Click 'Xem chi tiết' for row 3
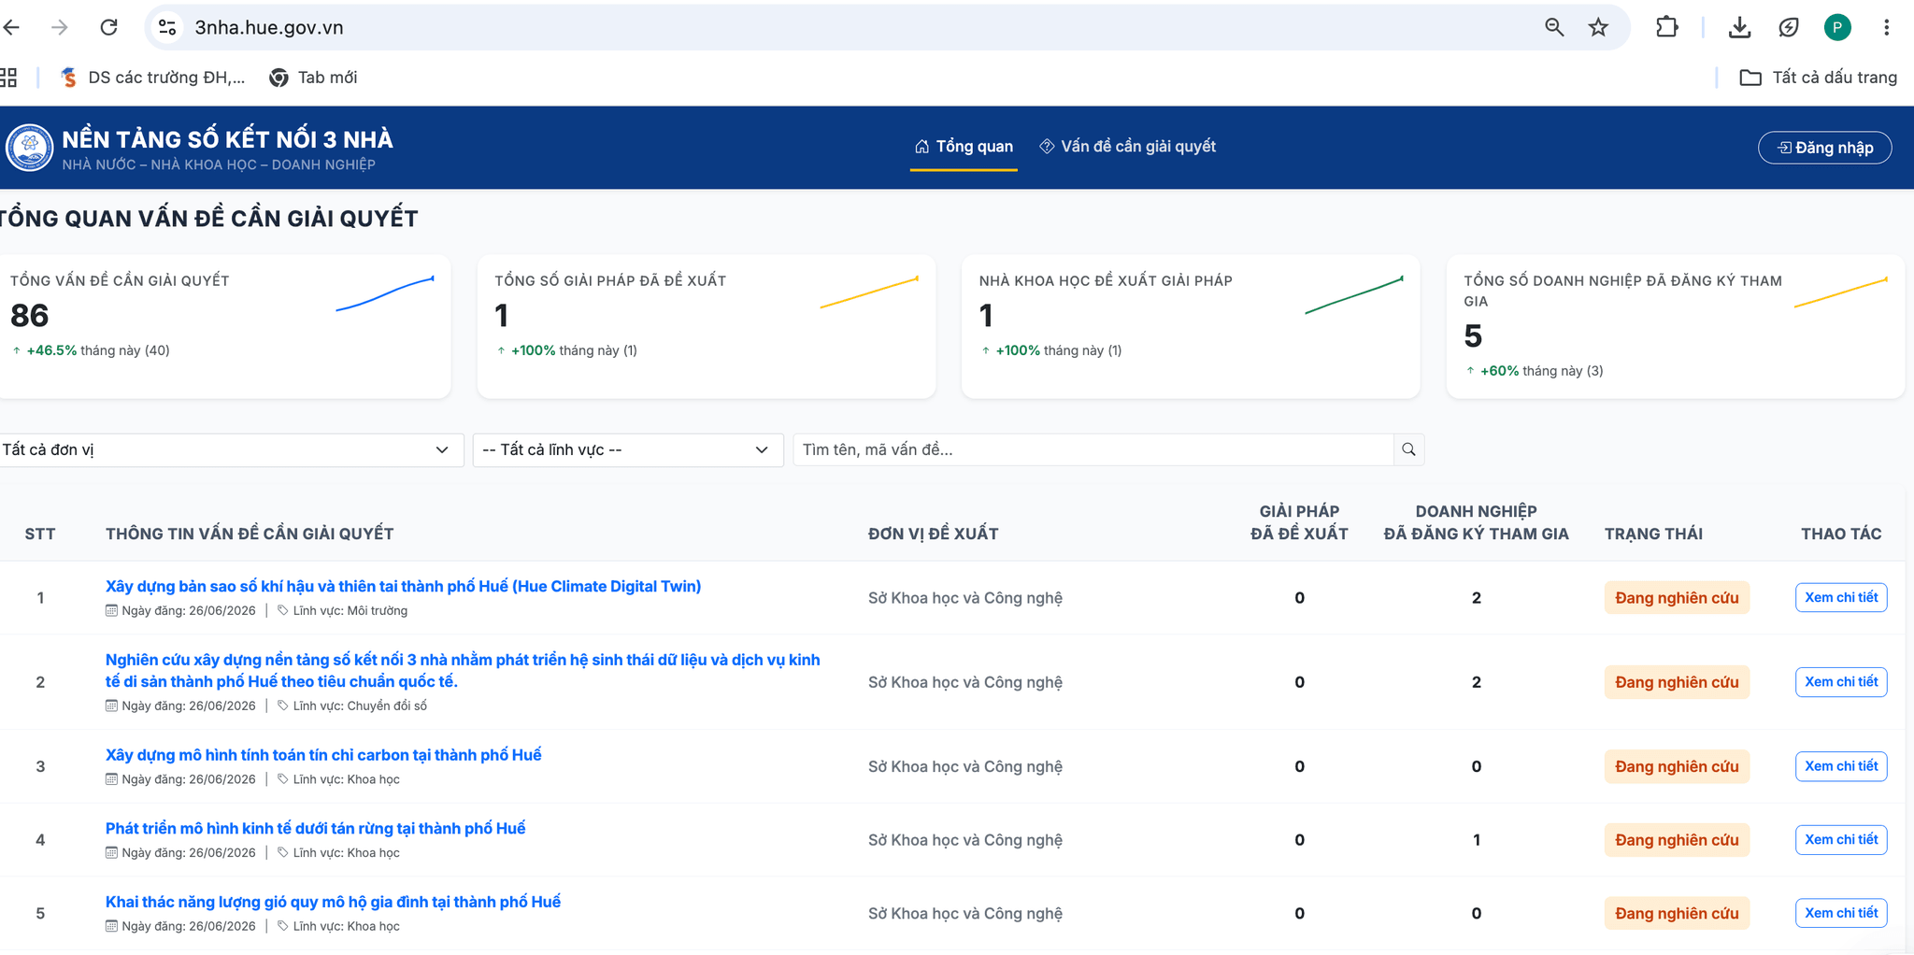Image resolution: width=1914 pixels, height=955 pixels. point(1841,766)
